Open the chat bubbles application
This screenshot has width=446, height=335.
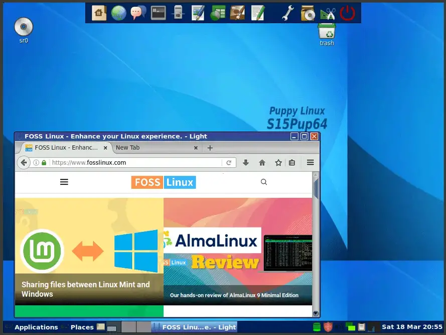tap(138, 13)
